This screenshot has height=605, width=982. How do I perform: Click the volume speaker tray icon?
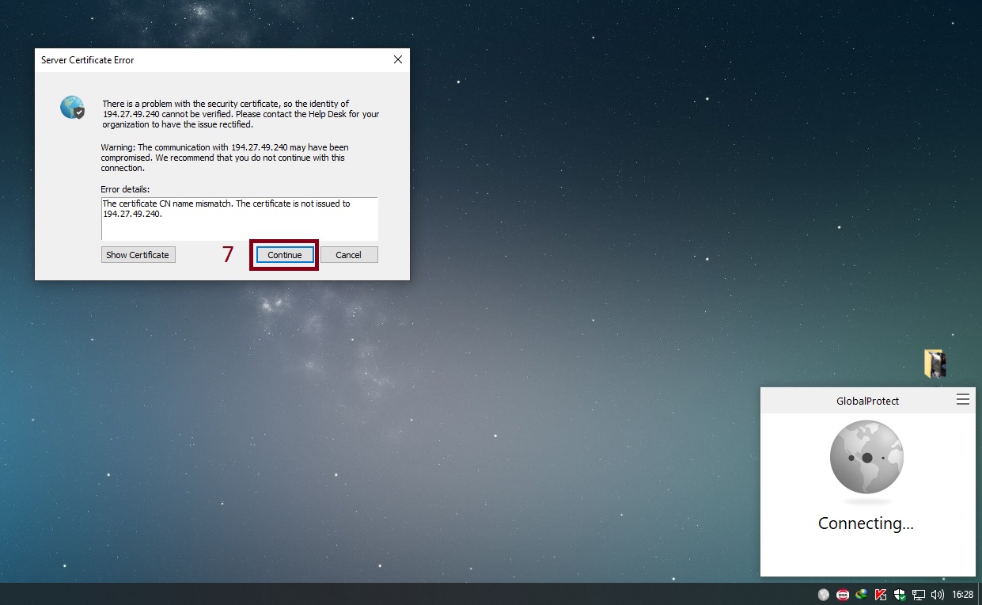coord(938,594)
